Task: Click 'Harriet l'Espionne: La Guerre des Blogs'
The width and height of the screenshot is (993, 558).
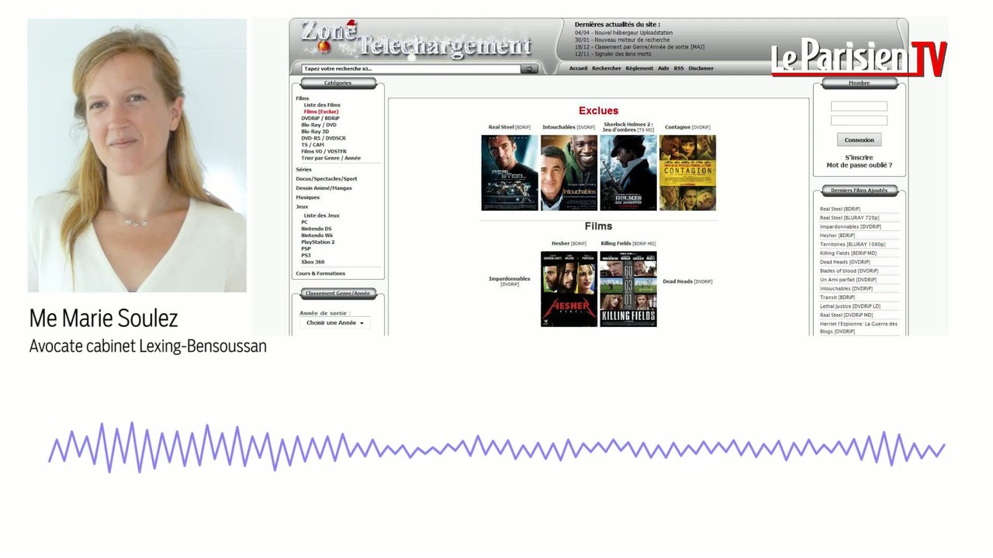Action: pos(859,328)
